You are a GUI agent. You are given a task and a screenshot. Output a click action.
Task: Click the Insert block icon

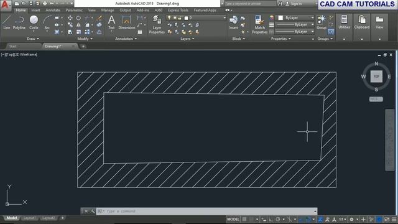pos(233,22)
